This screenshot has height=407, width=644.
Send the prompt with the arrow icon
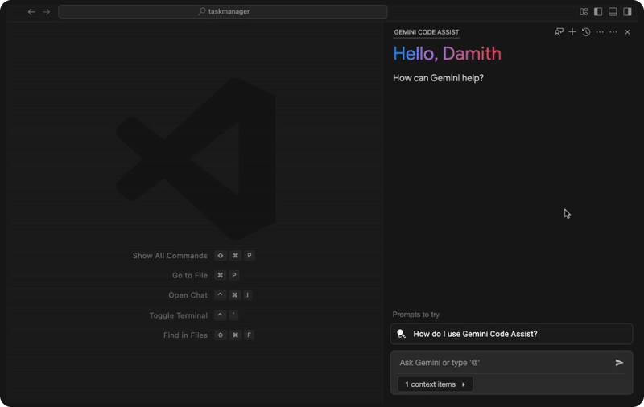[x=619, y=363]
